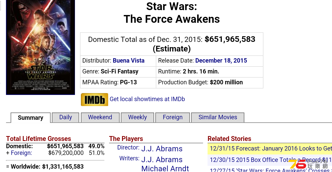Click the 76 Post watermark logo

pyautogui.click(x=309, y=164)
